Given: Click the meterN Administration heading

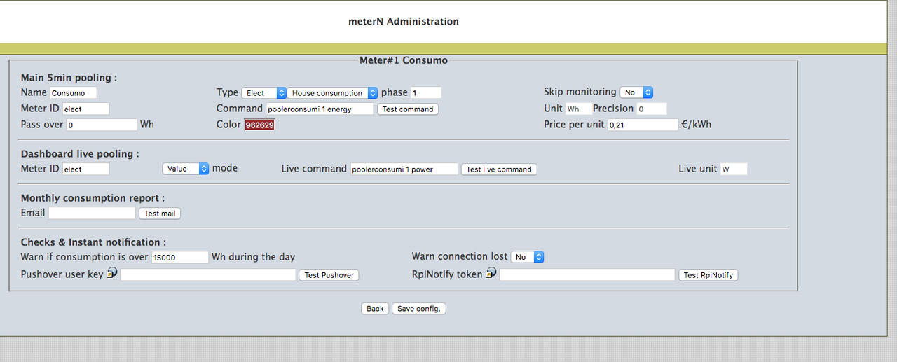Looking at the screenshot, I should (404, 21).
